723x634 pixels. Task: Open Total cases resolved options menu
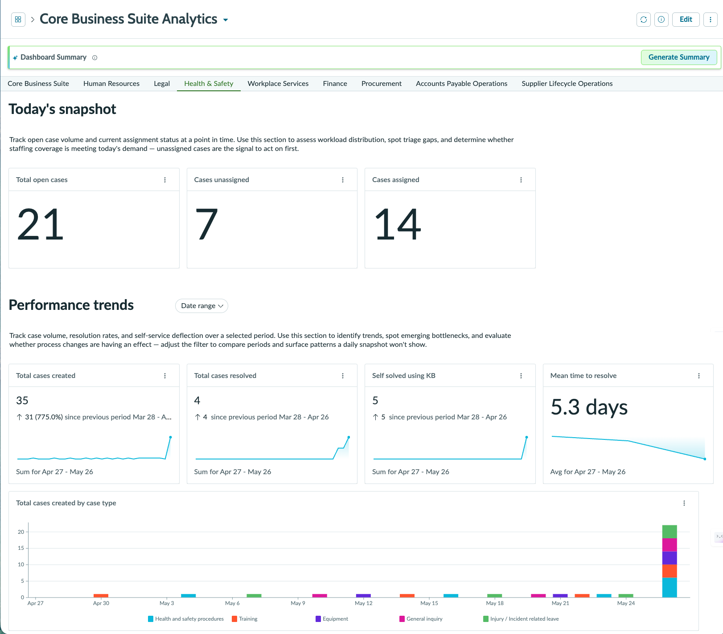pyautogui.click(x=343, y=376)
